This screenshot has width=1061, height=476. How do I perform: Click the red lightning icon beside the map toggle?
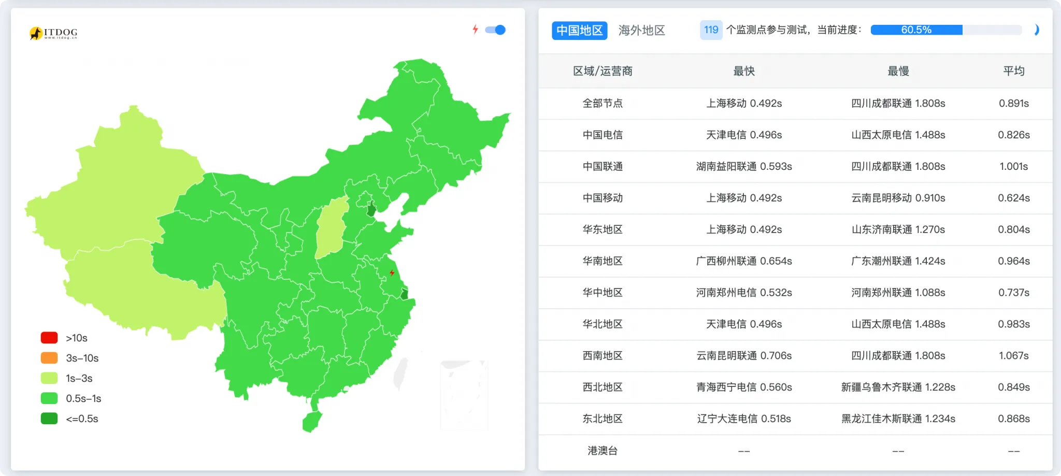click(x=476, y=30)
